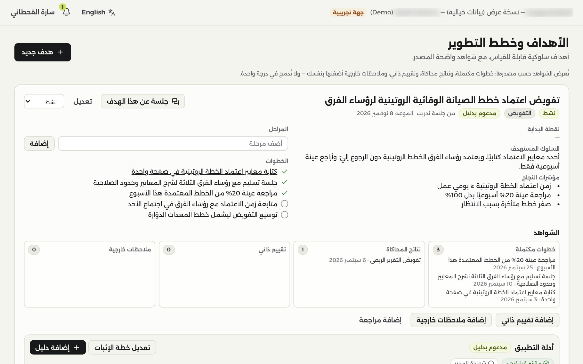This screenshot has width=583, height=364.
Task: Click 'إضافة' to add a stage
Action: 39,143
